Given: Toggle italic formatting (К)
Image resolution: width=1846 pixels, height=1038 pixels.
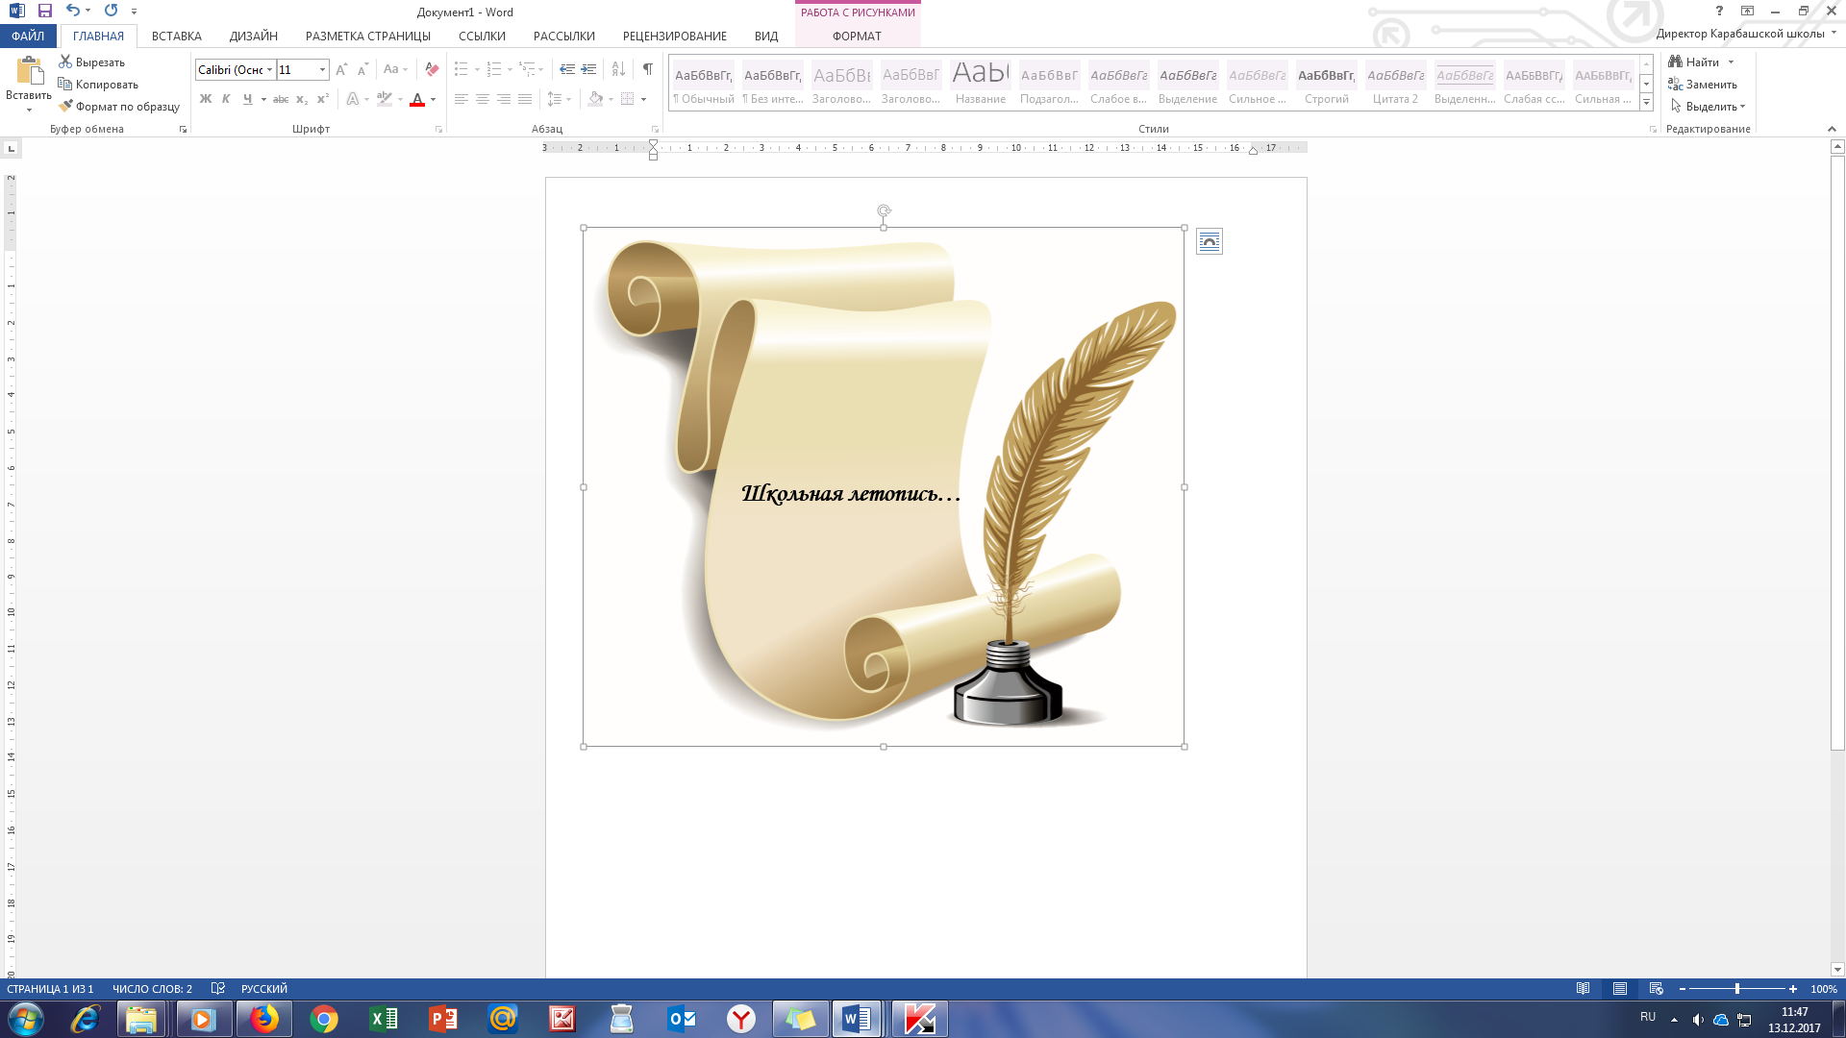Looking at the screenshot, I should (x=226, y=99).
